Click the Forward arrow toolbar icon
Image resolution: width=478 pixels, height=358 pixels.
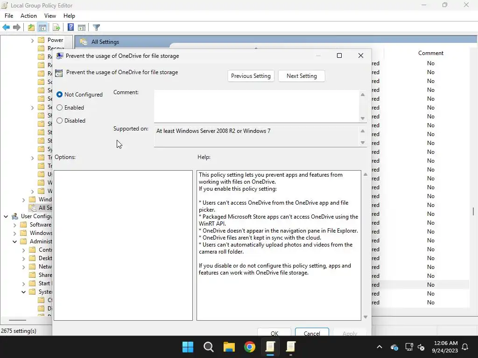tap(17, 28)
